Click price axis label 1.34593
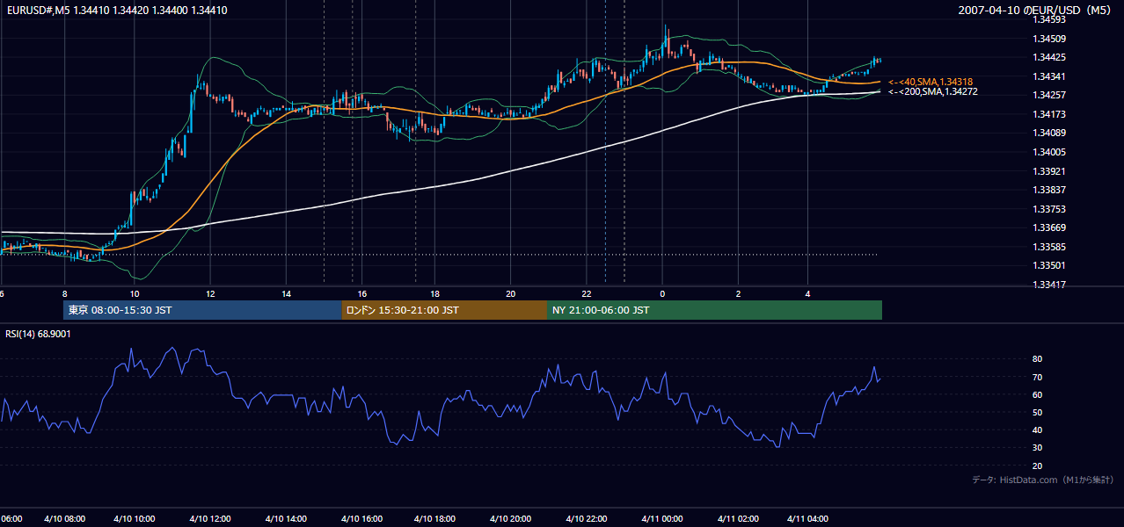The image size is (1124, 527). (1049, 19)
